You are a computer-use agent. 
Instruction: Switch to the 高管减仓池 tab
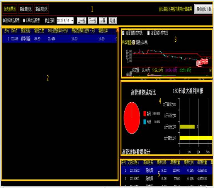tap(41, 9)
